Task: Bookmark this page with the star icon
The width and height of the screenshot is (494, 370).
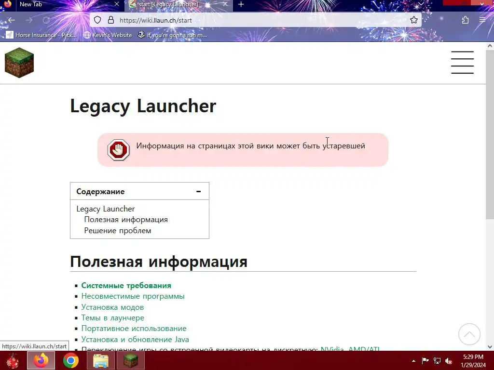Action: coord(413,20)
